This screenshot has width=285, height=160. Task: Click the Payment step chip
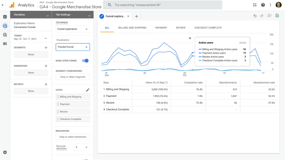(x=73, y=104)
